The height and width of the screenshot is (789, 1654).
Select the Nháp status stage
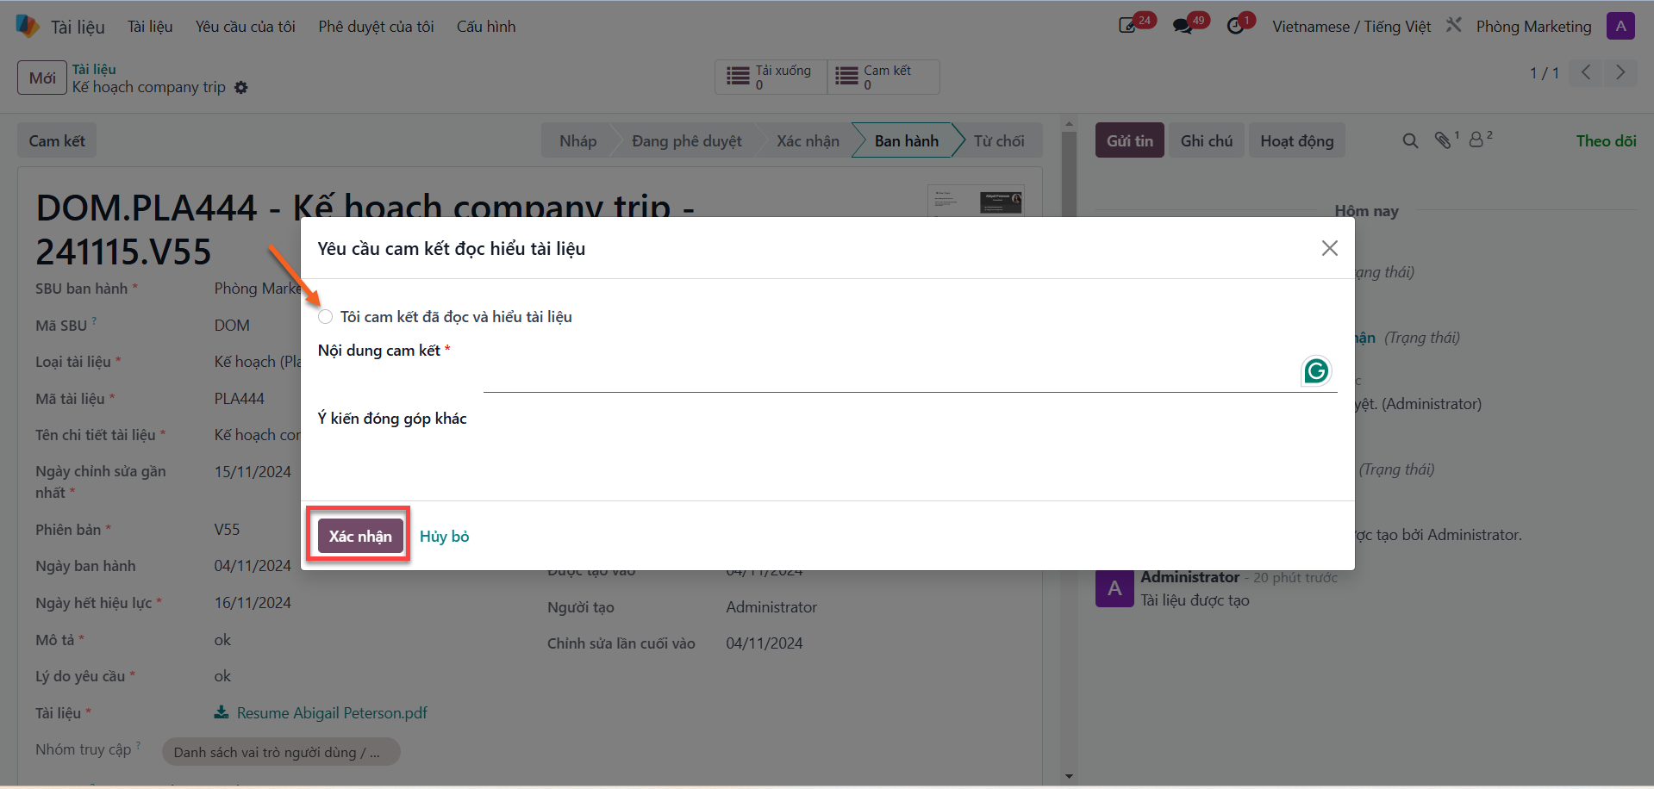click(x=577, y=140)
